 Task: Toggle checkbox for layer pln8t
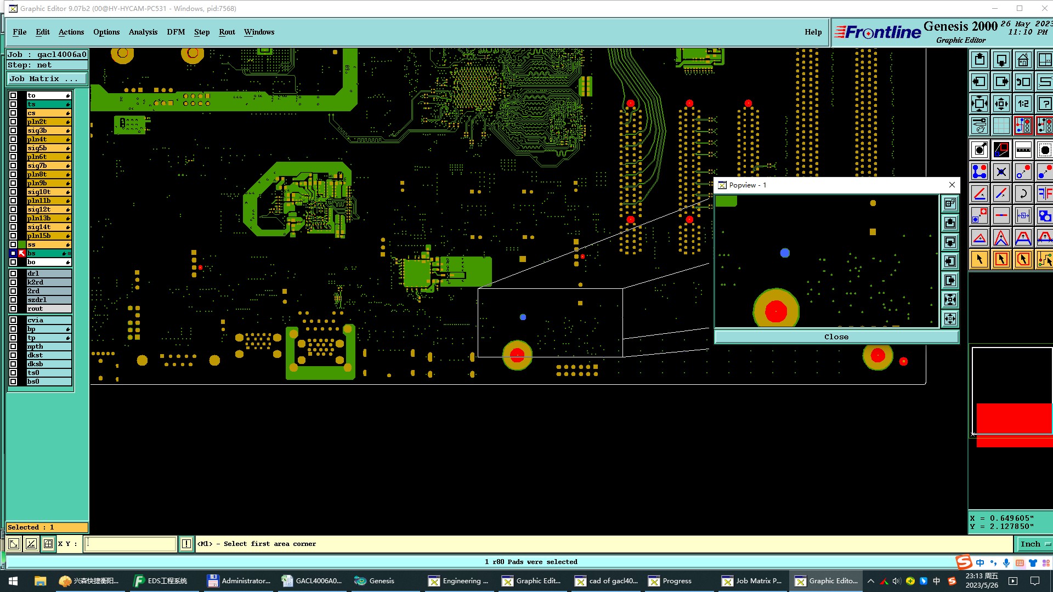pyautogui.click(x=13, y=174)
